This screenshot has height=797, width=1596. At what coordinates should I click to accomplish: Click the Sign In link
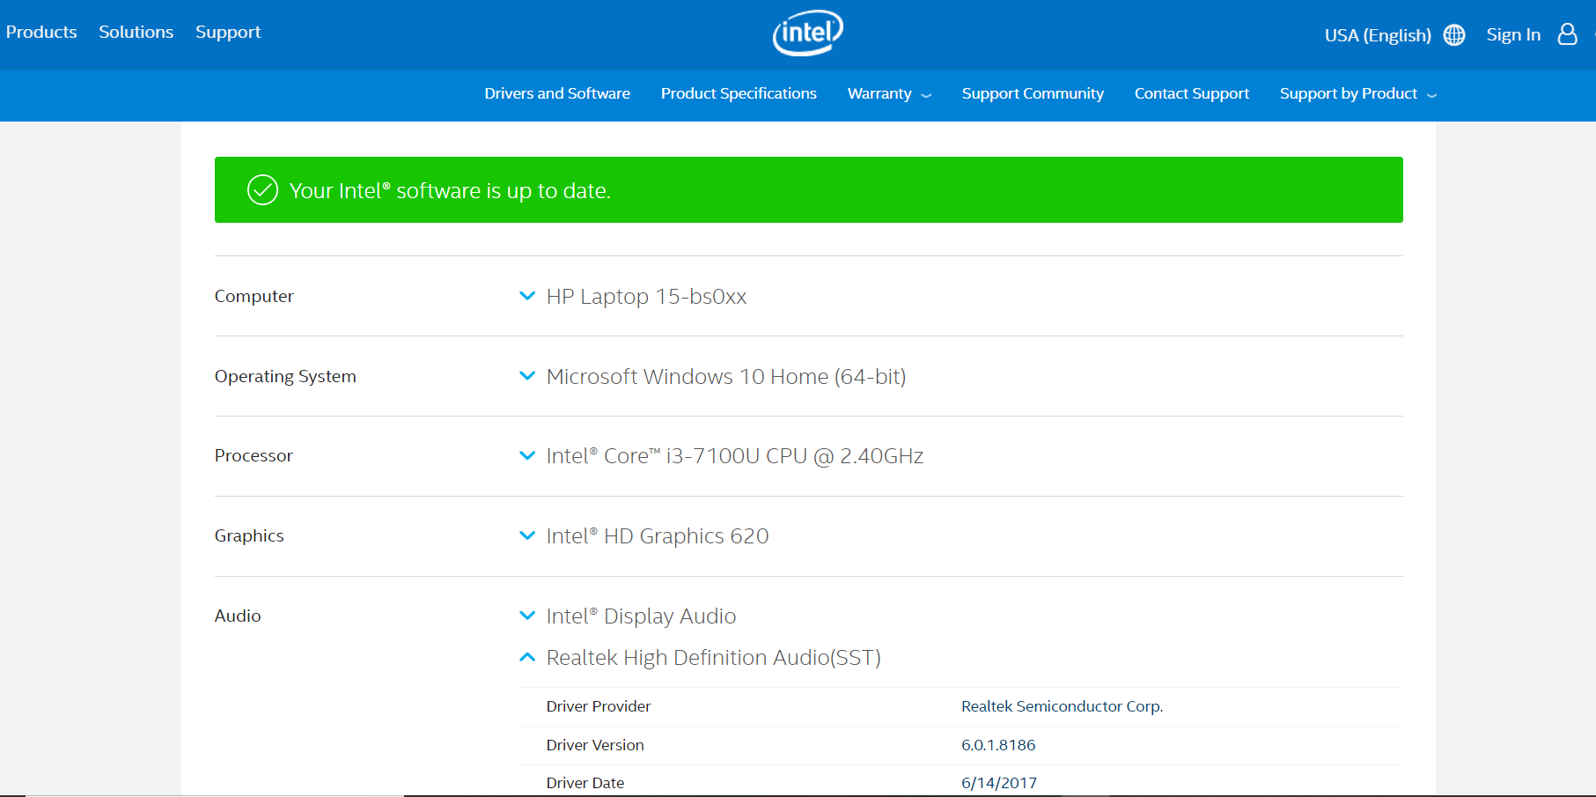(x=1512, y=35)
